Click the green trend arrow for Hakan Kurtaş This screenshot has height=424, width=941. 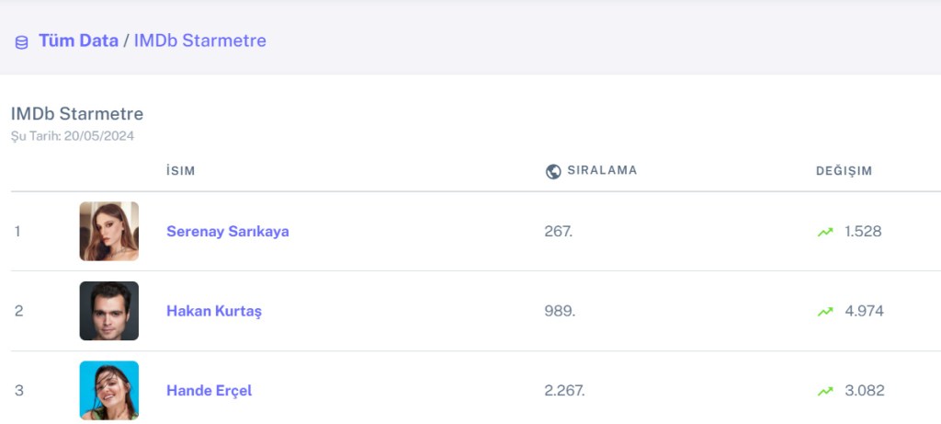click(825, 312)
